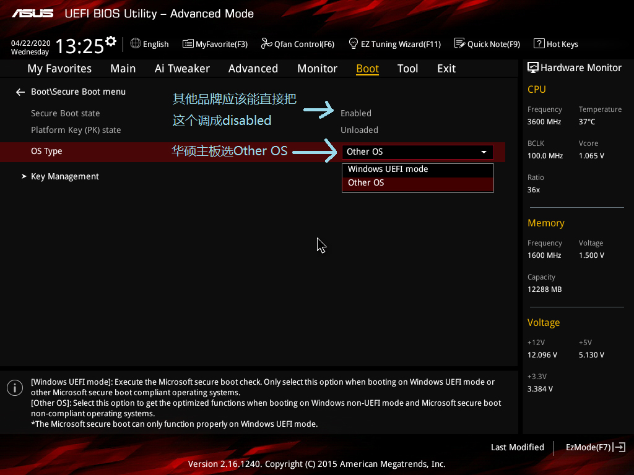The width and height of the screenshot is (634, 475).
Task: Click memory voltage 1.500 V
Action: pyautogui.click(x=591, y=255)
